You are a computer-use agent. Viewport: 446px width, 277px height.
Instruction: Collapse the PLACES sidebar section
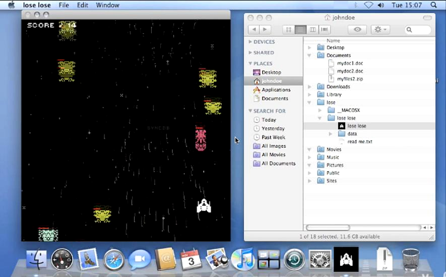pos(250,63)
